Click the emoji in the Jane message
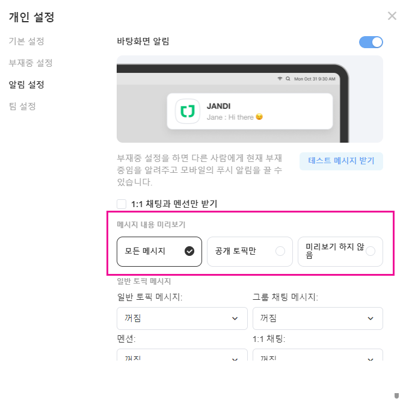Image resolution: width=409 pixels, height=413 pixels. tap(259, 116)
